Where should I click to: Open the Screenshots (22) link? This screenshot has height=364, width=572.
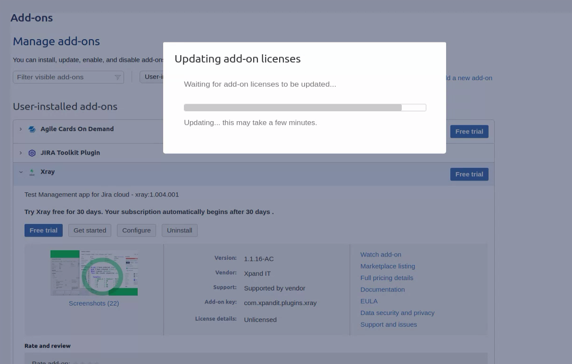(x=94, y=303)
